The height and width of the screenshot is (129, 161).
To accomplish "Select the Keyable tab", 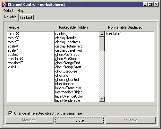I will point(10,17).
